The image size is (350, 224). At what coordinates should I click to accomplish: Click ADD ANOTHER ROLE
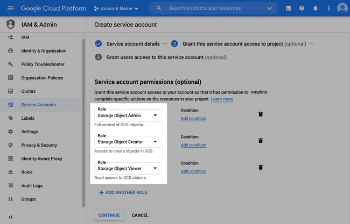123,192
